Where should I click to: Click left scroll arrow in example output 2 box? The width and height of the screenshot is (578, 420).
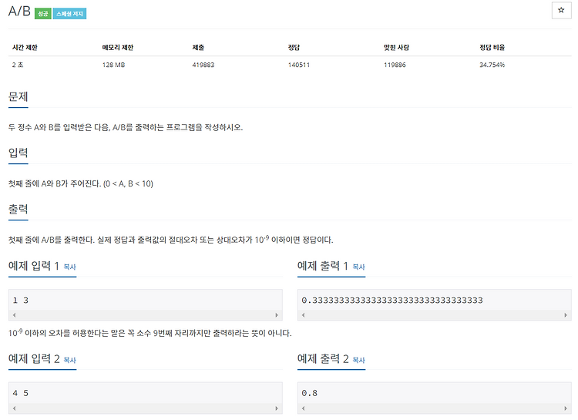tap(303, 408)
